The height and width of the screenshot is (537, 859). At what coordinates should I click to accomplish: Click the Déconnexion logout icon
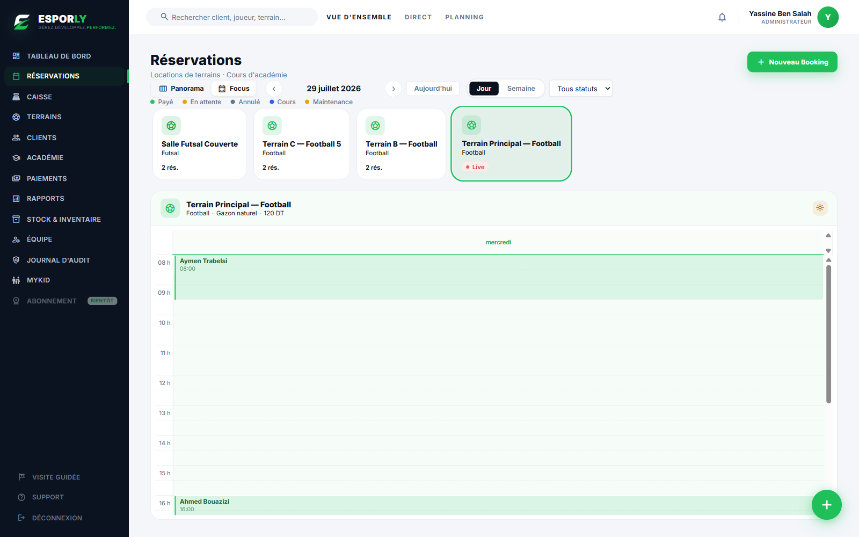(x=21, y=518)
